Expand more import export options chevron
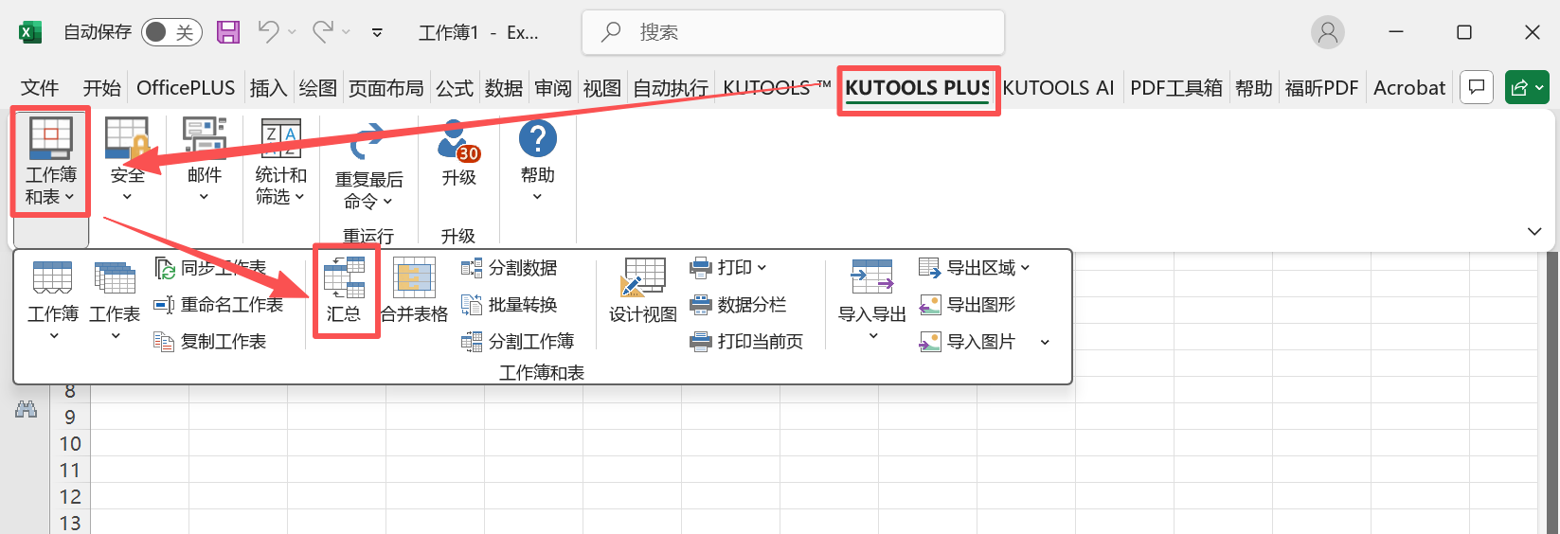 1045,342
